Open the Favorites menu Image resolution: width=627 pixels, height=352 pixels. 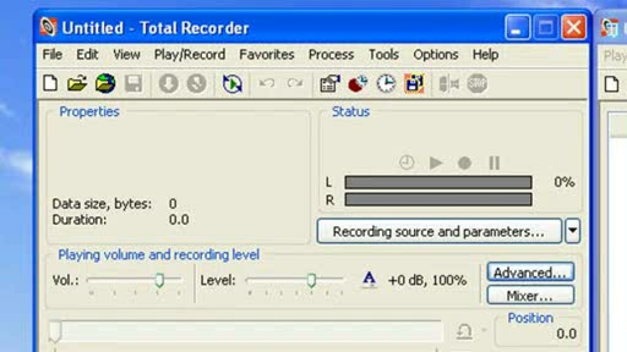pyautogui.click(x=267, y=55)
